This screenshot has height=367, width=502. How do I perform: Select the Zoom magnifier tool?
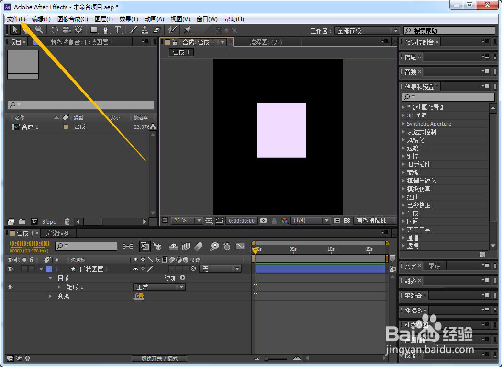[x=39, y=30]
